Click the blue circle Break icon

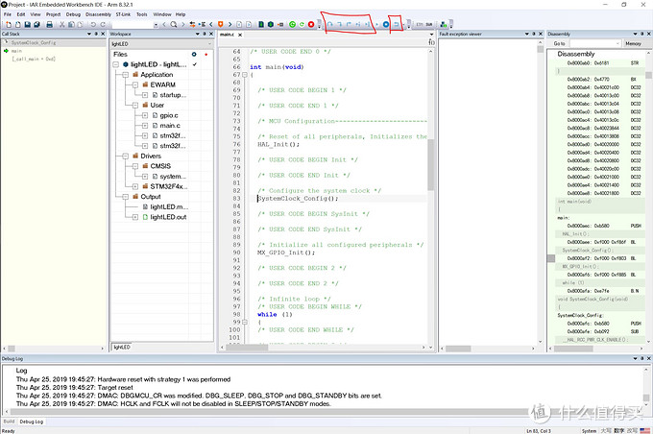coord(386,25)
